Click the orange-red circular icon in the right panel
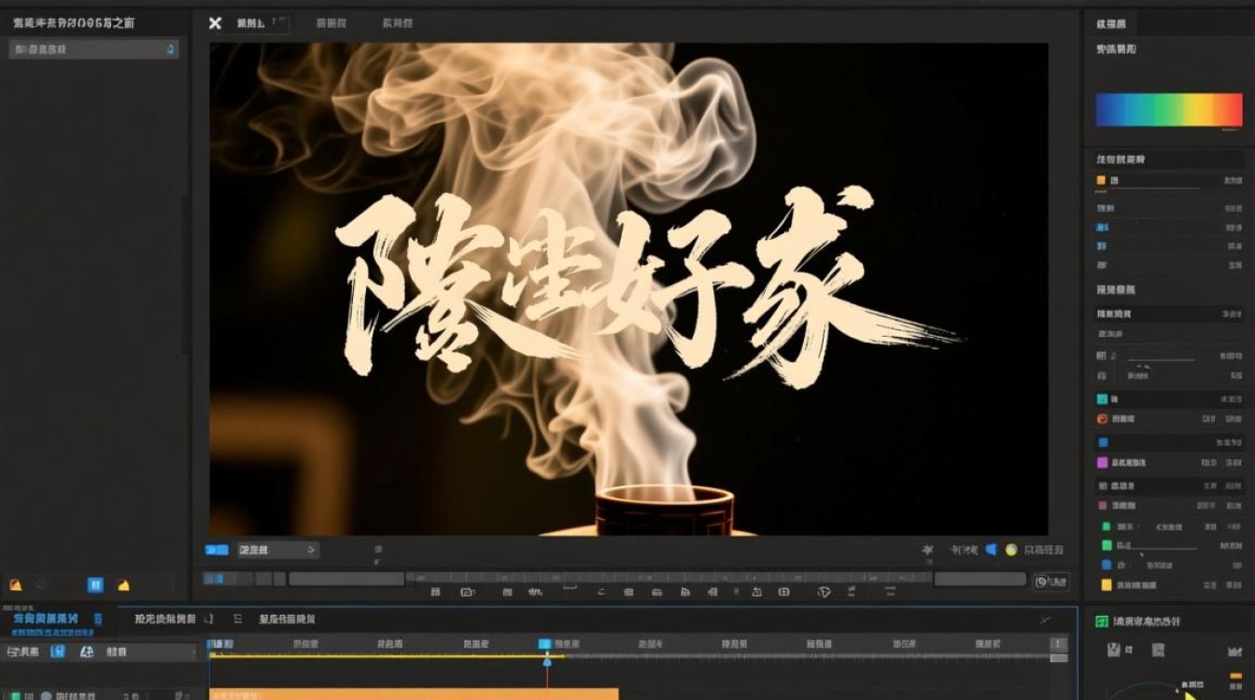Image resolution: width=1255 pixels, height=700 pixels. pyautogui.click(x=1103, y=420)
